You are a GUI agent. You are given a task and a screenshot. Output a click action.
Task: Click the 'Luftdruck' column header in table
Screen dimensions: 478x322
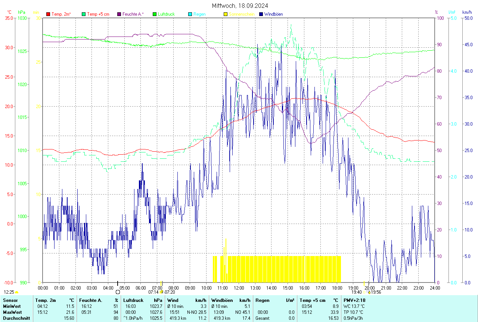pos(133,300)
